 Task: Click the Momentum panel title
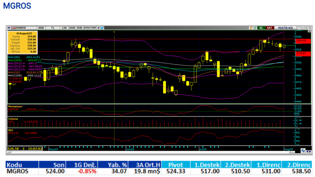tap(15, 106)
